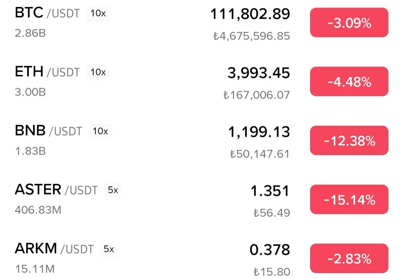Viewport: 403px width, 279px height.
Task: Tap the BNB -12.38% change badge
Action: 349,141
